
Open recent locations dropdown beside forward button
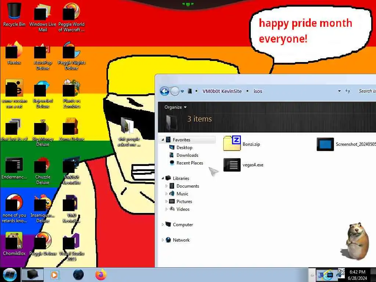182,91
